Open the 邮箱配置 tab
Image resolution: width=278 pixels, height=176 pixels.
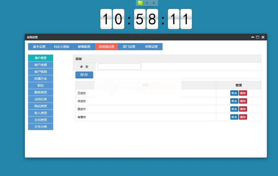(84, 47)
